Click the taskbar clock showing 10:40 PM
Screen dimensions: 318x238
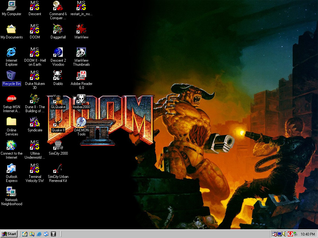point(308,234)
